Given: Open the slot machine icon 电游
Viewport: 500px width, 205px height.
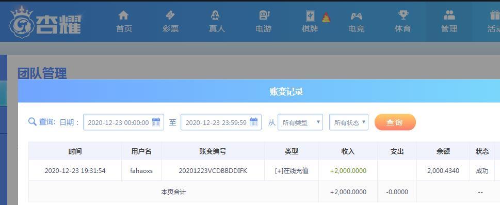Looking at the screenshot, I should [x=263, y=15].
